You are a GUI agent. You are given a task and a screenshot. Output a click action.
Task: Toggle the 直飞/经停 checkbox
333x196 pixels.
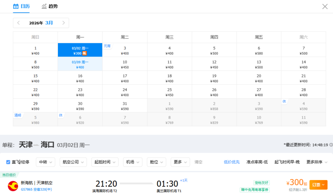(x=8, y=162)
